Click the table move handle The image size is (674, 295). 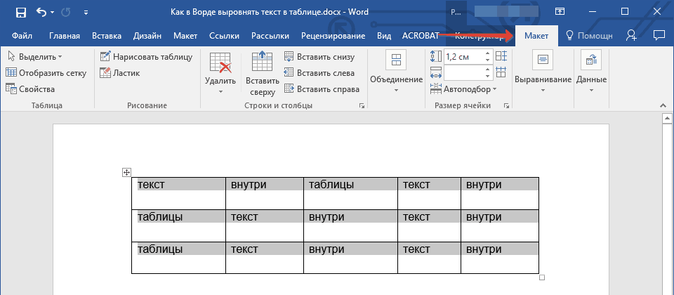[x=127, y=172]
